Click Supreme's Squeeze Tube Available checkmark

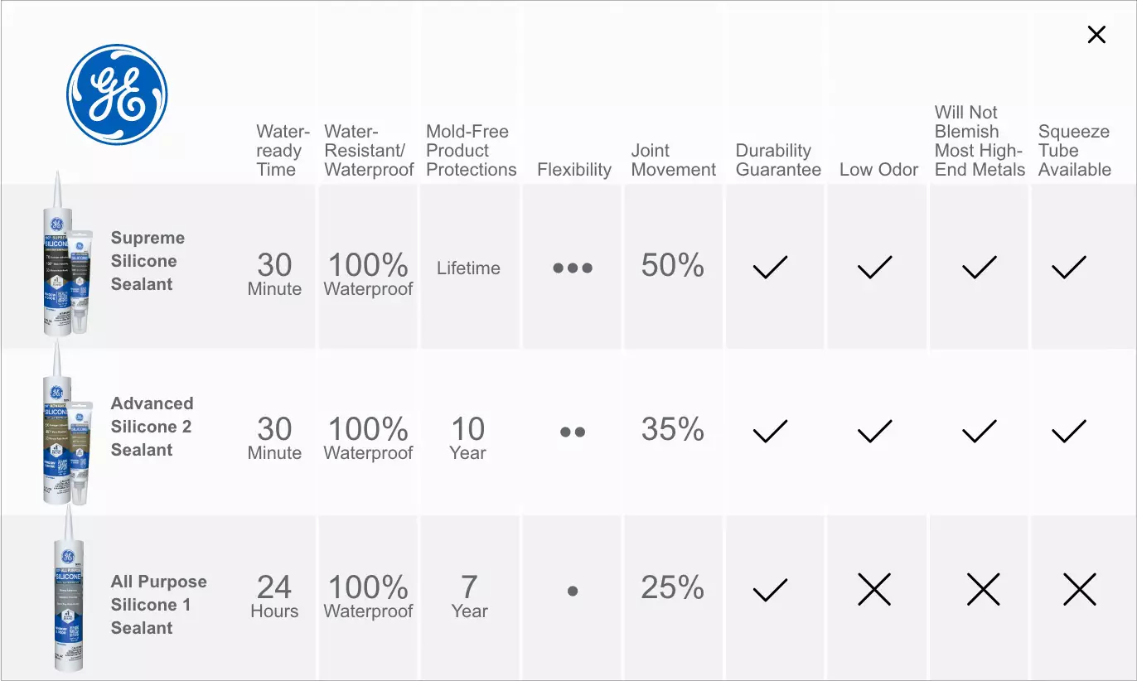pyautogui.click(x=1068, y=267)
